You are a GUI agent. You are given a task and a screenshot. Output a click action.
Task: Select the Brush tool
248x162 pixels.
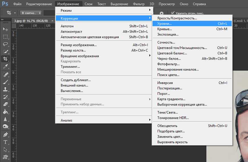coord(5,82)
